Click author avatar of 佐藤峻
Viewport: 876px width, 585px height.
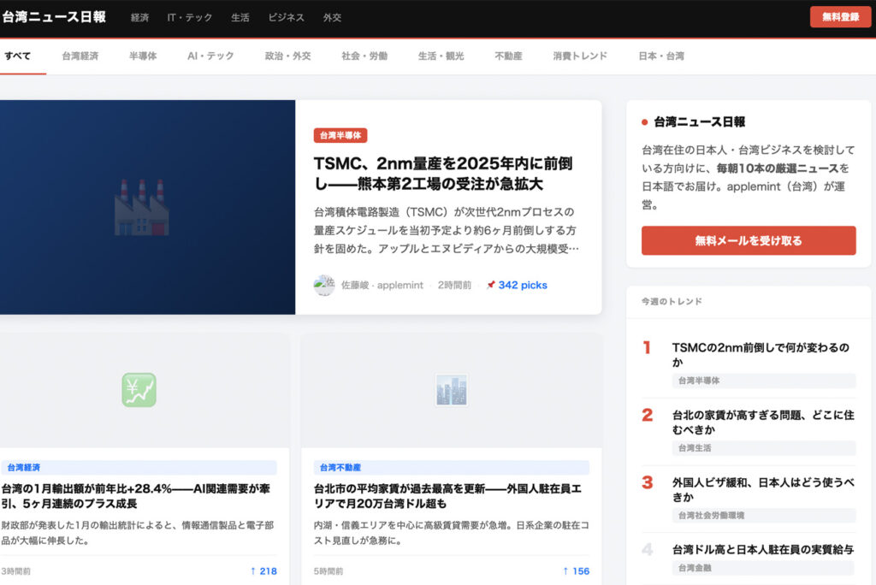(x=324, y=286)
